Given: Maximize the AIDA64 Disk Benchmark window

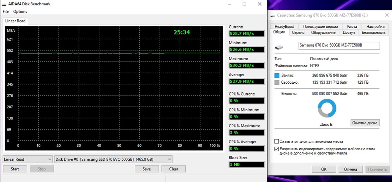Looking at the screenshot, I should (x=244, y=4).
